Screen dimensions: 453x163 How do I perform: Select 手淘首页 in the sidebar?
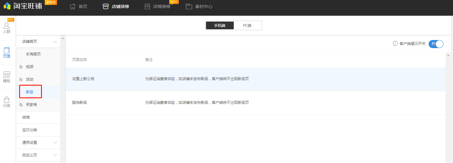33,54
